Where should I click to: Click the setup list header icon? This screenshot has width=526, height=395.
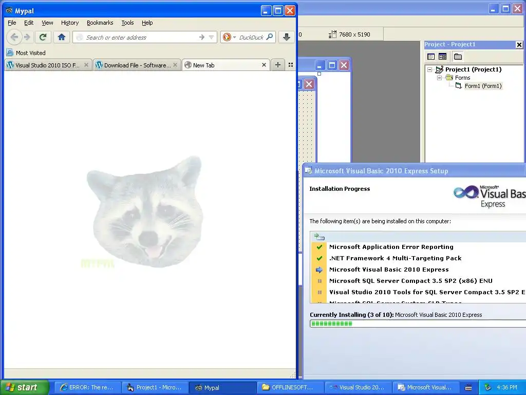(x=320, y=237)
